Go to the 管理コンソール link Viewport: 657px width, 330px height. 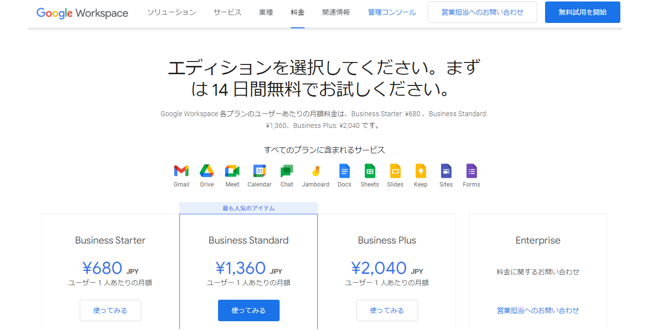[392, 12]
